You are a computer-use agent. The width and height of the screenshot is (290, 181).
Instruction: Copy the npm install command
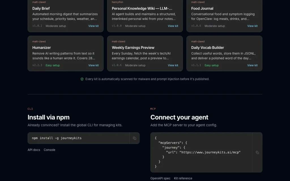click(135, 138)
